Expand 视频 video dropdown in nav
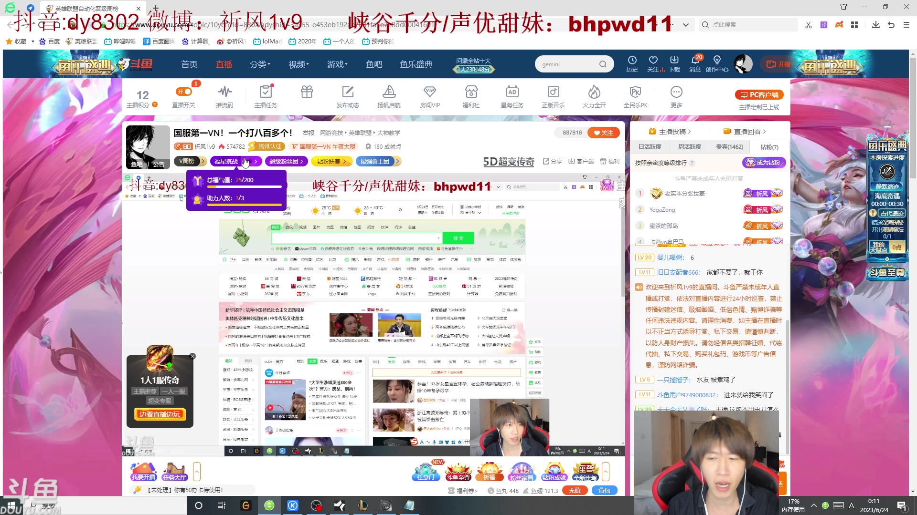The width and height of the screenshot is (917, 515). (299, 64)
